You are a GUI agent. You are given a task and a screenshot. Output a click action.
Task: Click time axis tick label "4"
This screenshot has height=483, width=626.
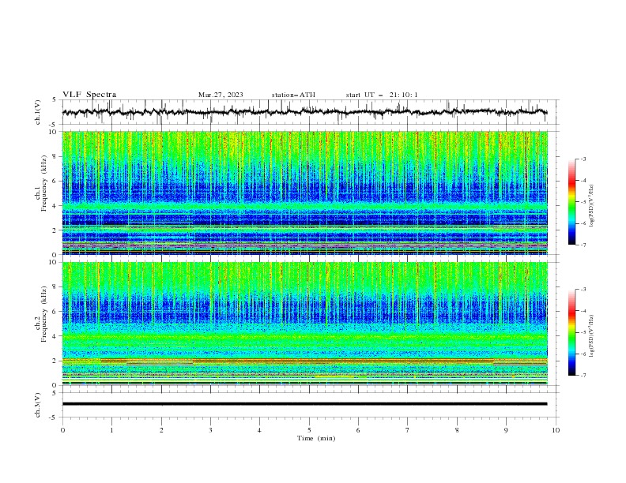click(259, 430)
